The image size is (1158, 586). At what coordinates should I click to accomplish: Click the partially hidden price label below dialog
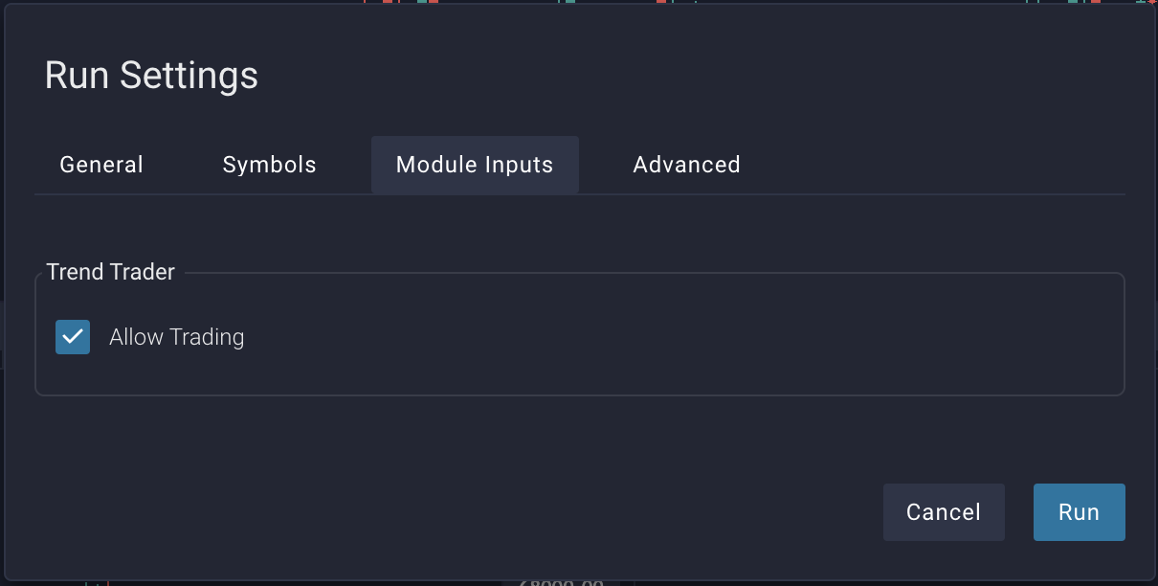[562, 581]
